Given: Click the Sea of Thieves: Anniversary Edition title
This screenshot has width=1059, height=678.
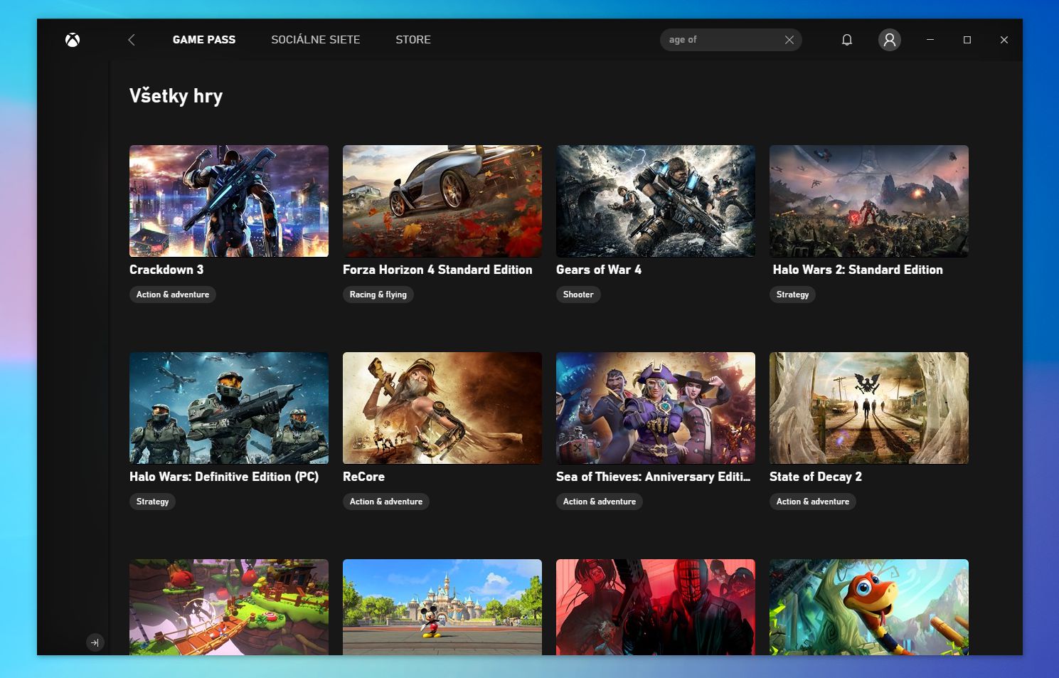Looking at the screenshot, I should pyautogui.click(x=653, y=477).
